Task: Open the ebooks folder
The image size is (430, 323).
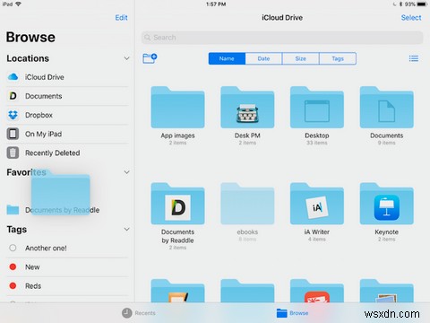Action: coord(247,204)
